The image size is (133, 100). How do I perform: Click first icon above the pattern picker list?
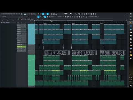click(18, 23)
